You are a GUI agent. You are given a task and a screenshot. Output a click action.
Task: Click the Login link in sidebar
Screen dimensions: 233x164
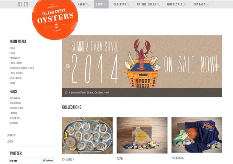[x=10, y=141]
